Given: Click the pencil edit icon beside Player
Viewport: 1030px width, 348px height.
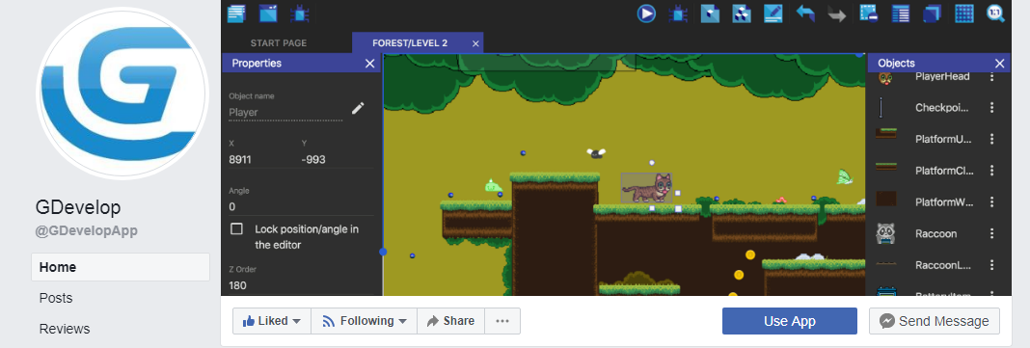Looking at the screenshot, I should pos(358,108).
